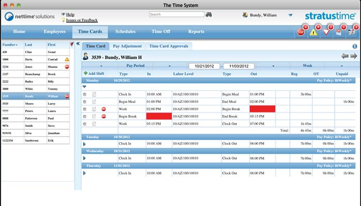Click the red highlighted In time cell

point(159,117)
